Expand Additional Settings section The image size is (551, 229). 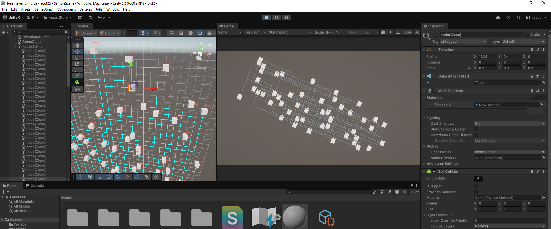[442, 163]
